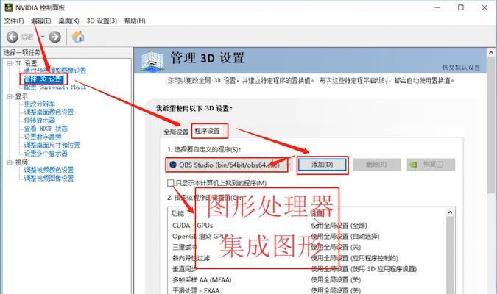This screenshot has height=294, width=497.
Task: Select 设置数字音频 tree item
Action: coord(43,137)
